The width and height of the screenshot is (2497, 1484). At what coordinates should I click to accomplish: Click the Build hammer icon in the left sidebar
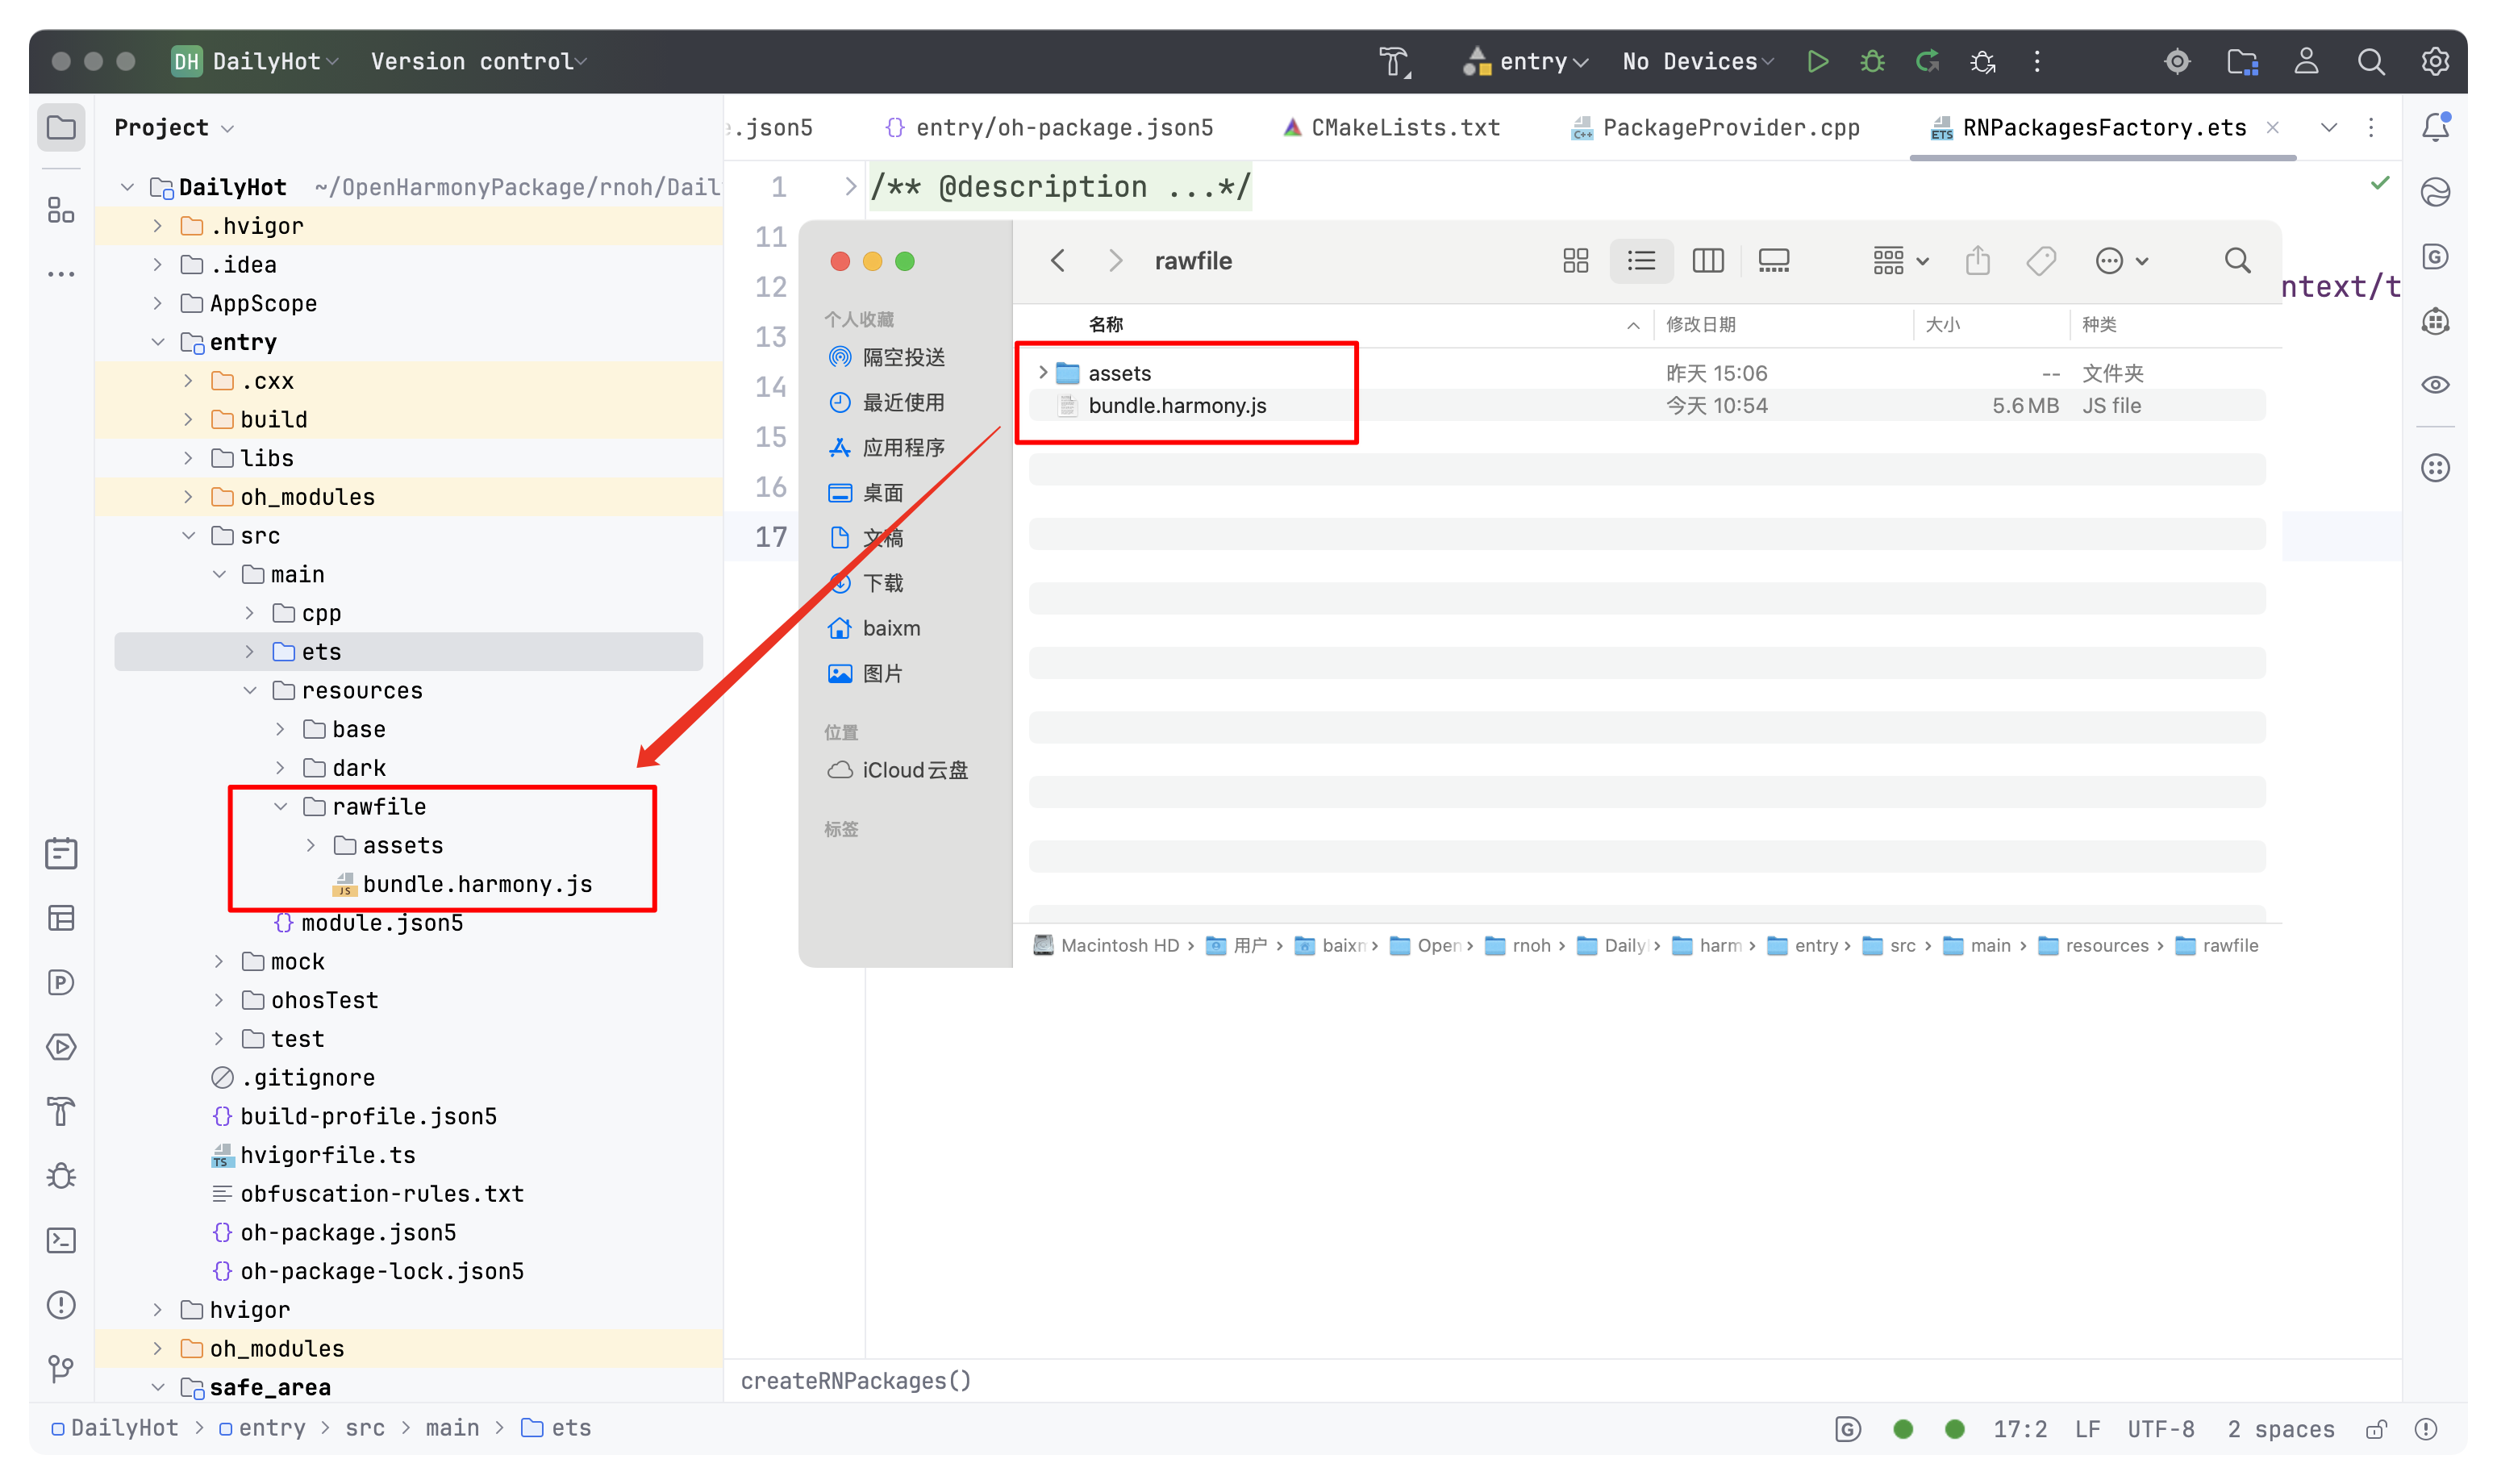tap(61, 1112)
